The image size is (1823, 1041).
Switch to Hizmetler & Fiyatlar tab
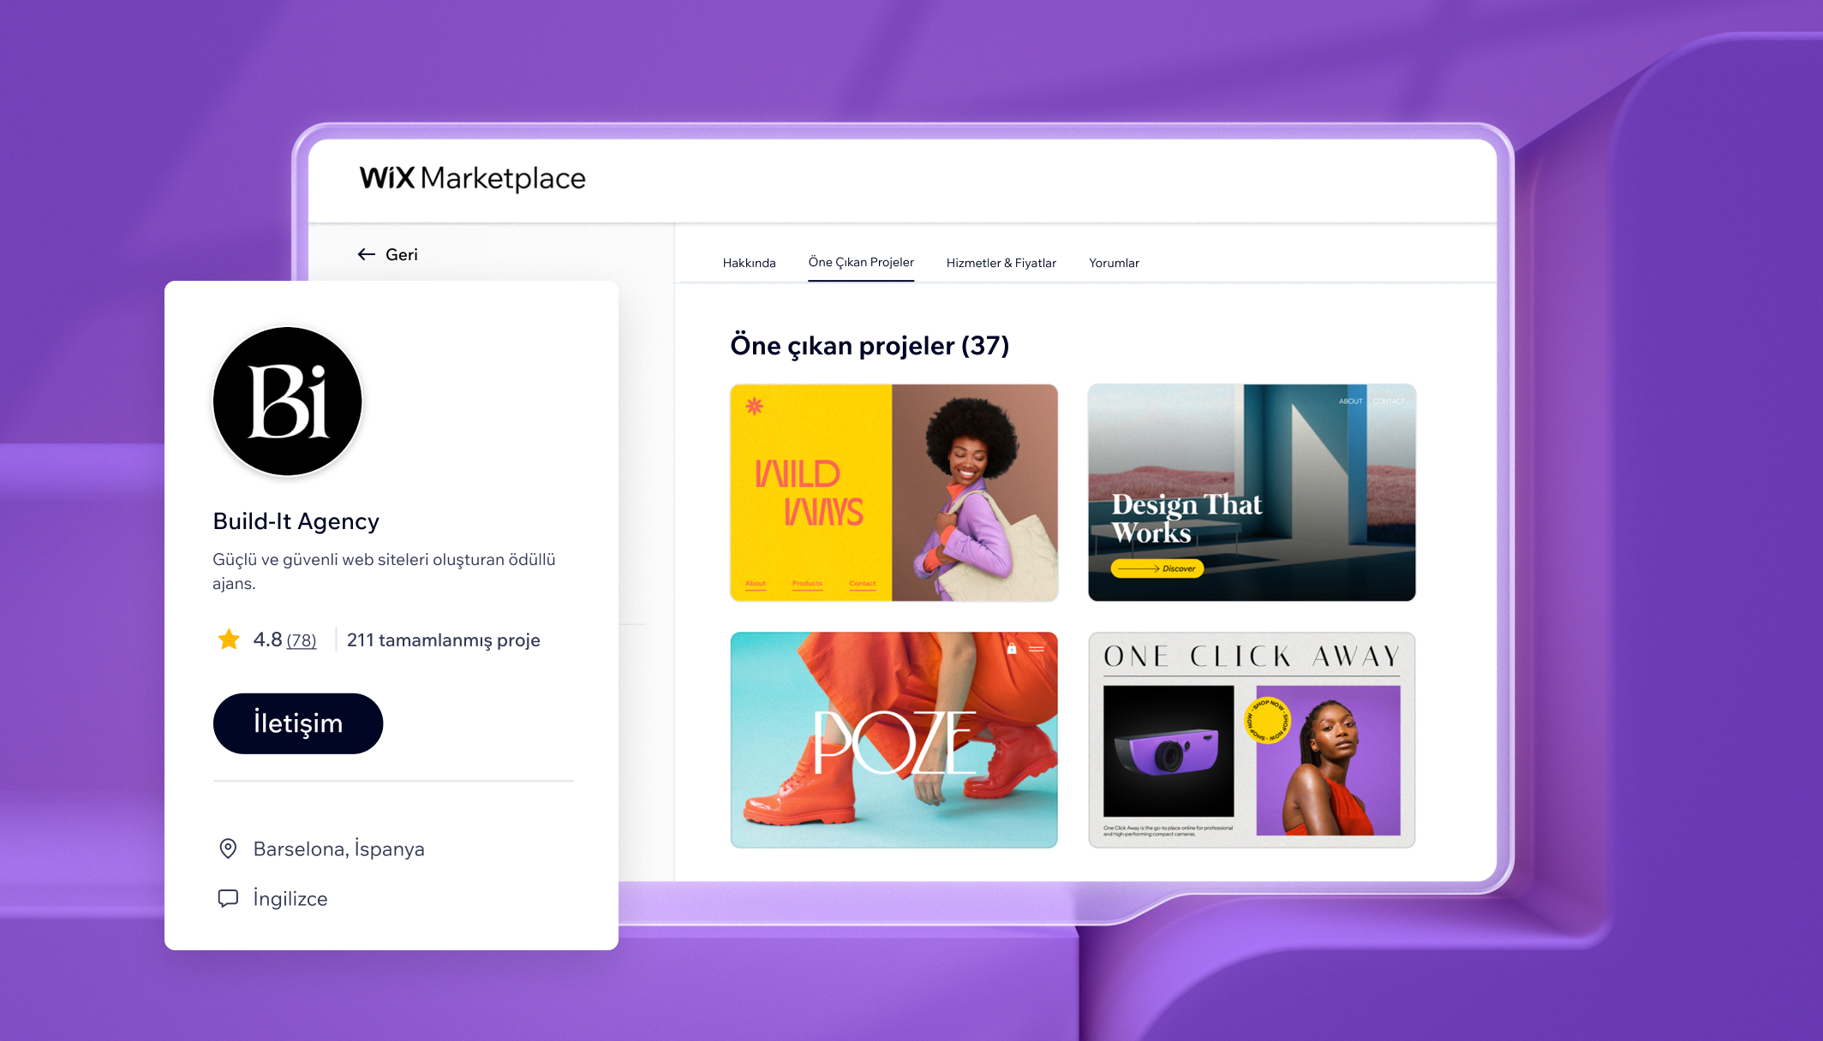[1001, 263]
